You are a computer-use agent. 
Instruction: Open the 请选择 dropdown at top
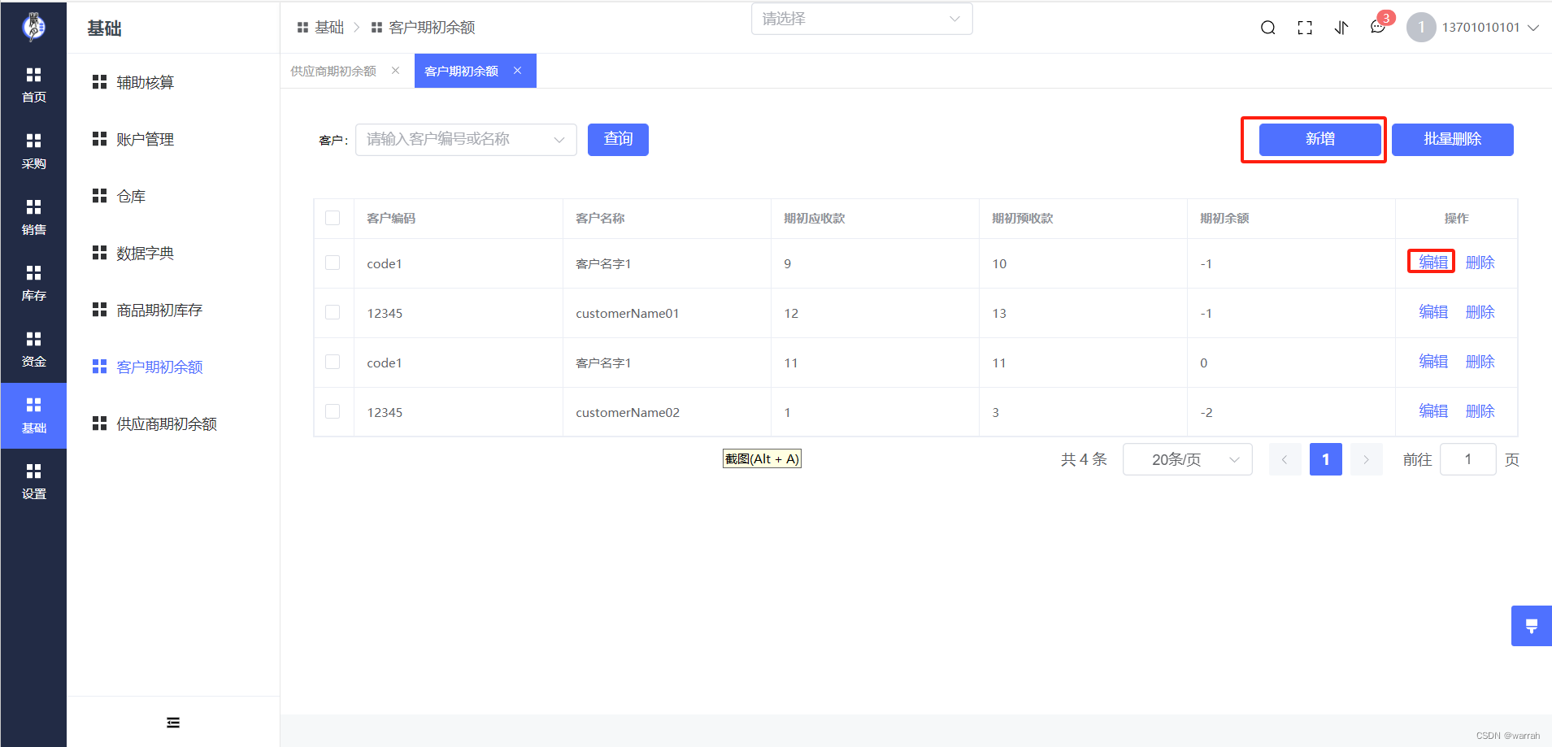(862, 19)
